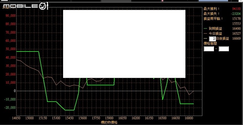Click the 16650 x-axis label
Image resolution: width=243 pixels, height=125 pixels.
point(175,118)
